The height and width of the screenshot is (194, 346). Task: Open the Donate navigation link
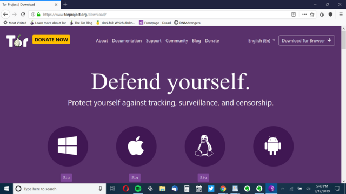[212, 41]
